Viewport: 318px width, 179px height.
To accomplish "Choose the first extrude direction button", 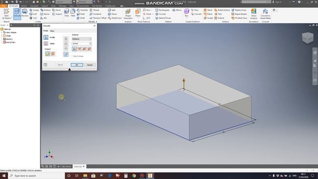I will [x=75, y=49].
